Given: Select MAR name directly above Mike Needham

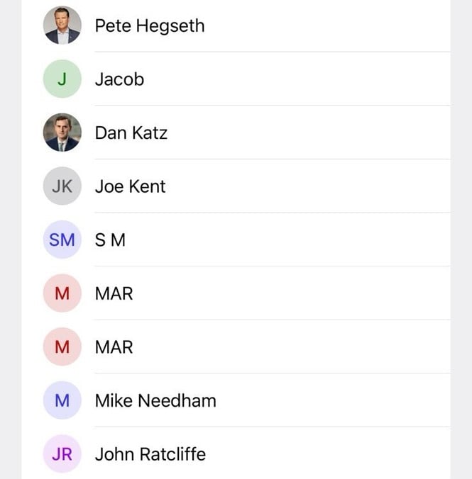Looking at the screenshot, I should pos(114,347).
